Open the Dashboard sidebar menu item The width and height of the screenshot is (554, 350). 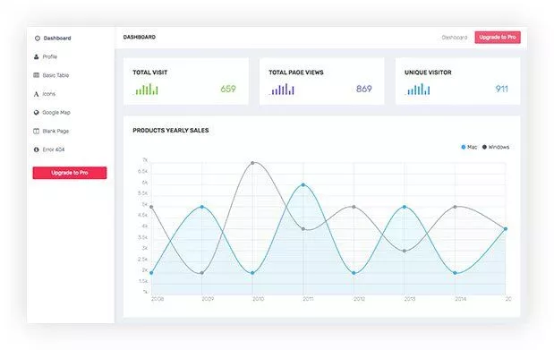[x=57, y=38]
